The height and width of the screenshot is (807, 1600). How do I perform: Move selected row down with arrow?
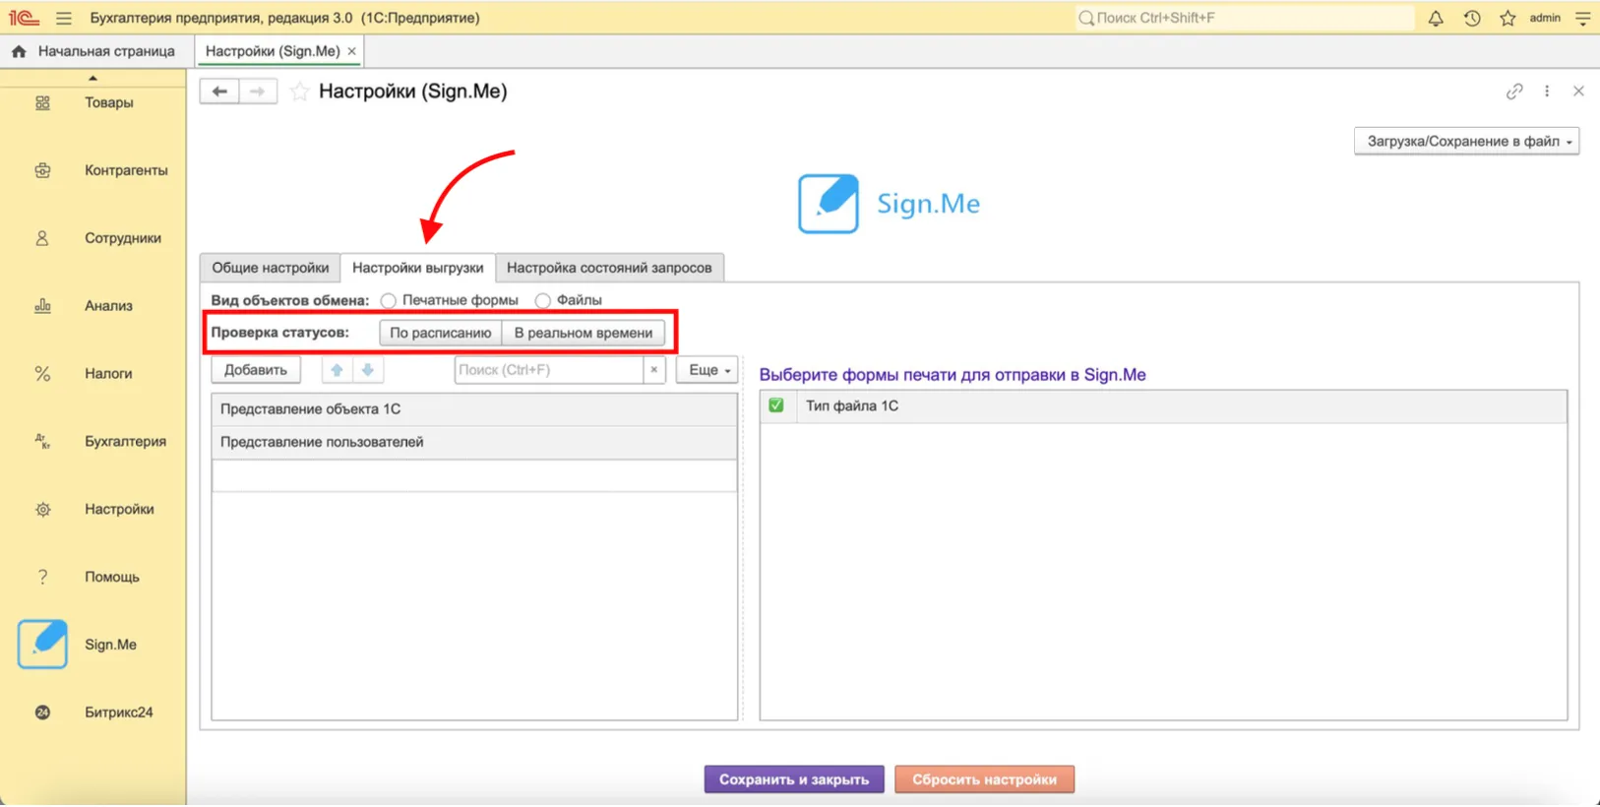coord(368,370)
